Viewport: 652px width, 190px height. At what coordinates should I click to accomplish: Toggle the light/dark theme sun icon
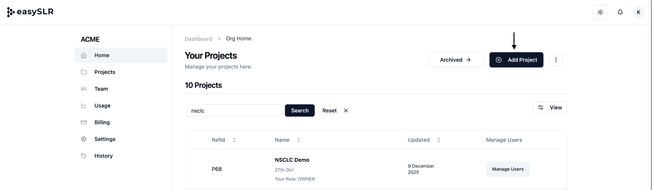coord(600,12)
